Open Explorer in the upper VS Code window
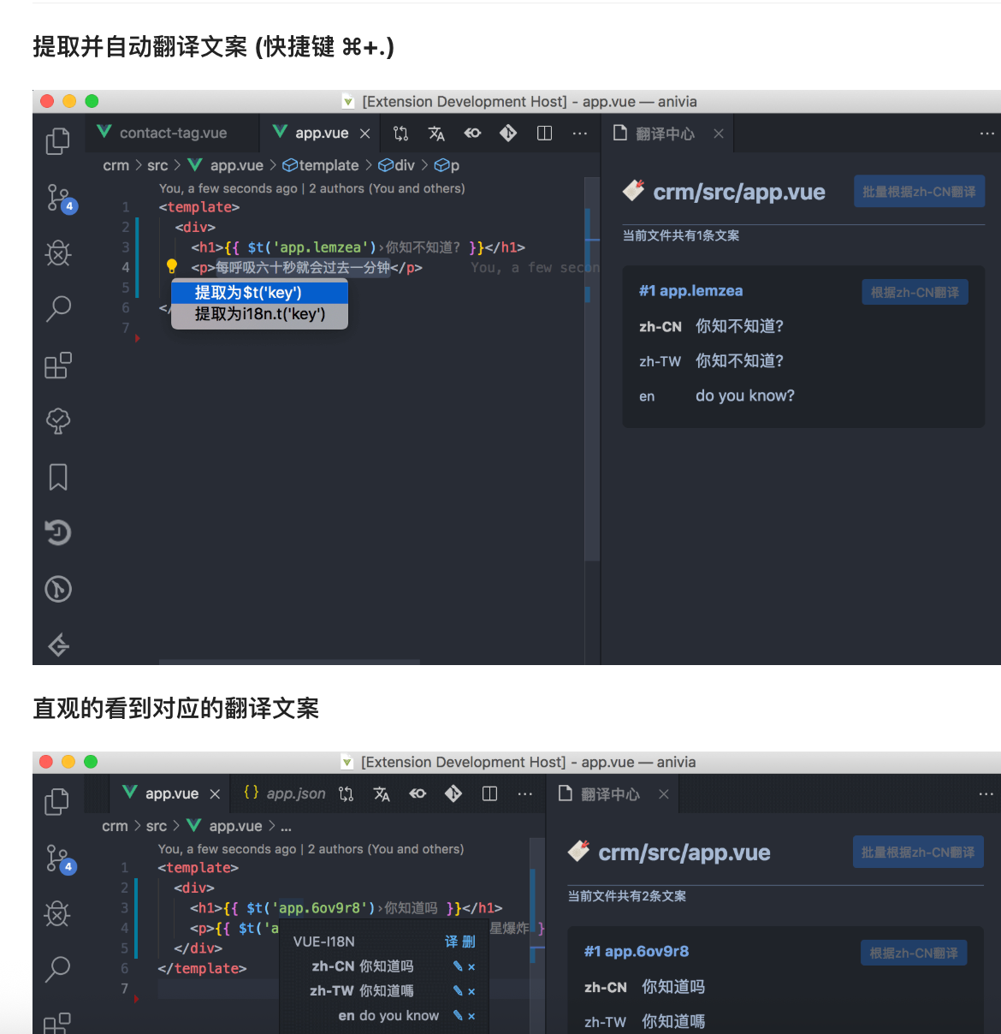 point(57,141)
